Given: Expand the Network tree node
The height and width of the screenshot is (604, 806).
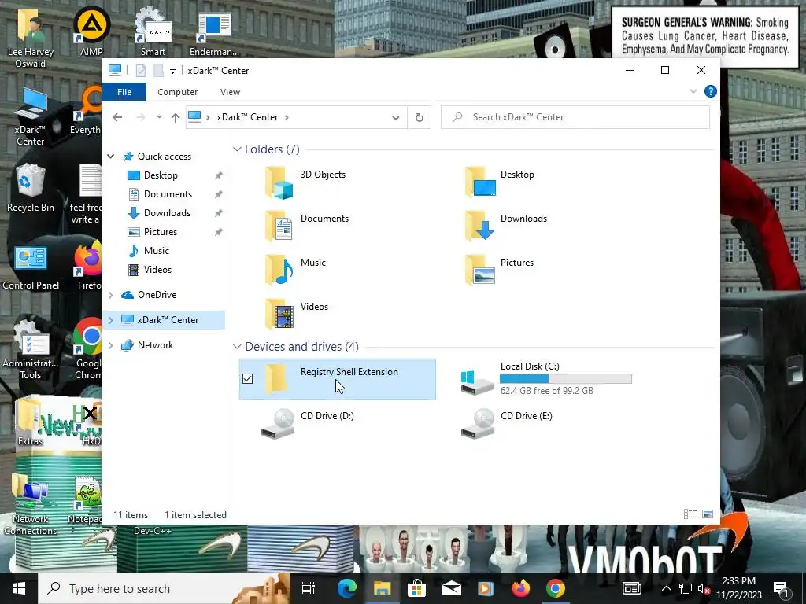Looking at the screenshot, I should point(110,345).
